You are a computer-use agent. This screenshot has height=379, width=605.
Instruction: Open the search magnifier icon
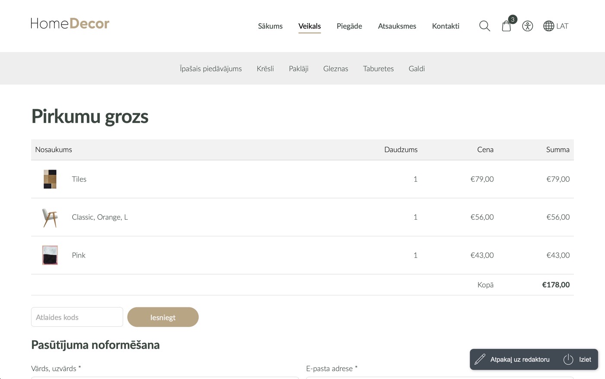(484, 26)
